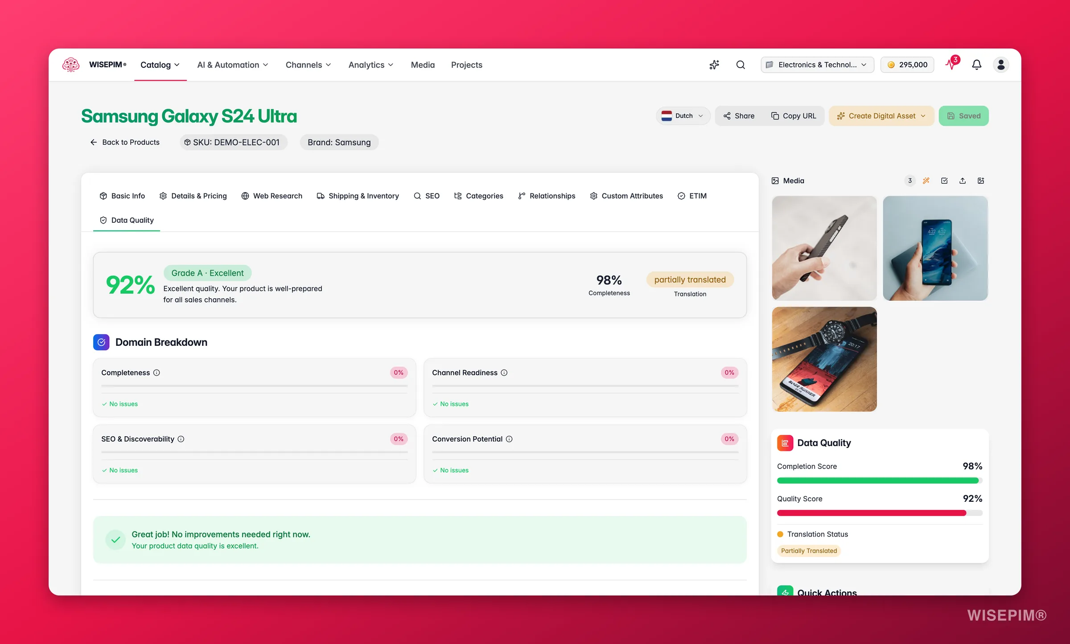
Task: Click the Partially Translated status tag
Action: pyautogui.click(x=809, y=551)
